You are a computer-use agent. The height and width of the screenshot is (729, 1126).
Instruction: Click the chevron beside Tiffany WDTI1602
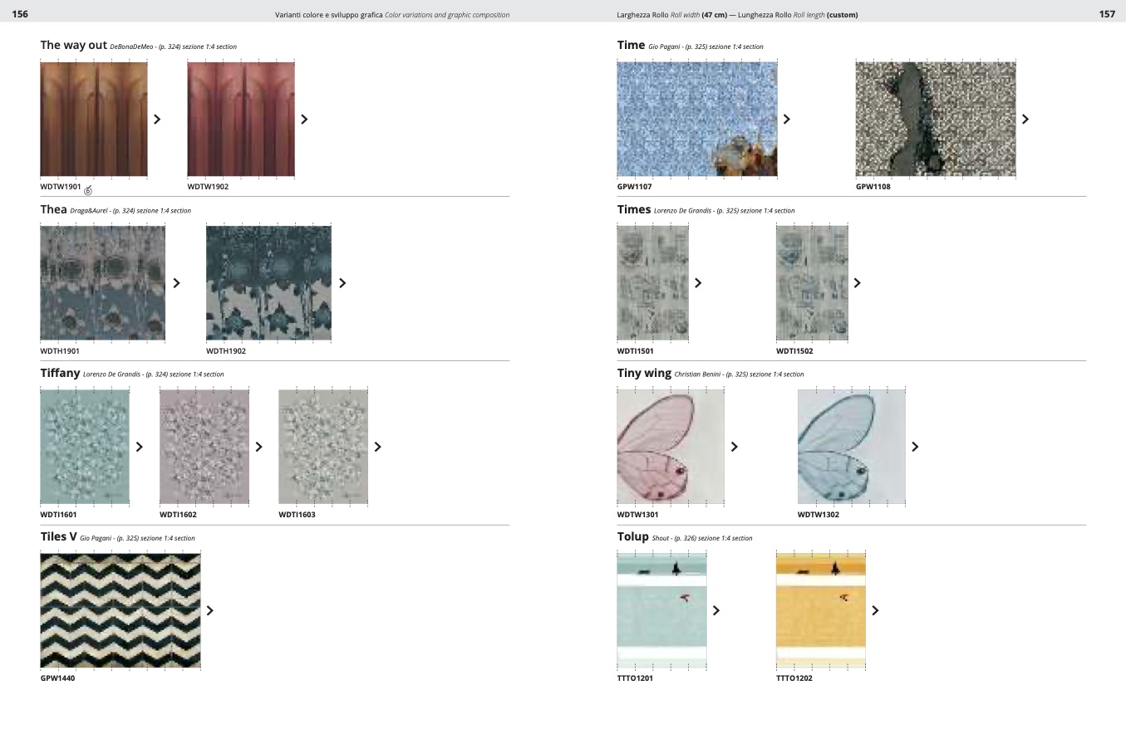click(x=259, y=447)
